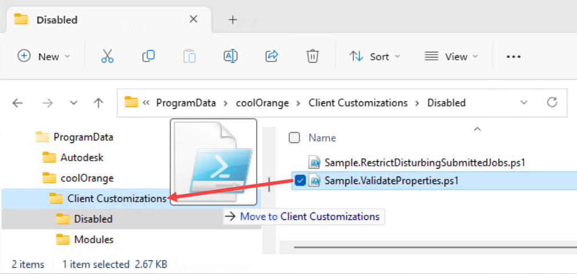Toggle the select-all checkbox beside Name
This screenshot has width=577, height=274.
tap(294, 138)
